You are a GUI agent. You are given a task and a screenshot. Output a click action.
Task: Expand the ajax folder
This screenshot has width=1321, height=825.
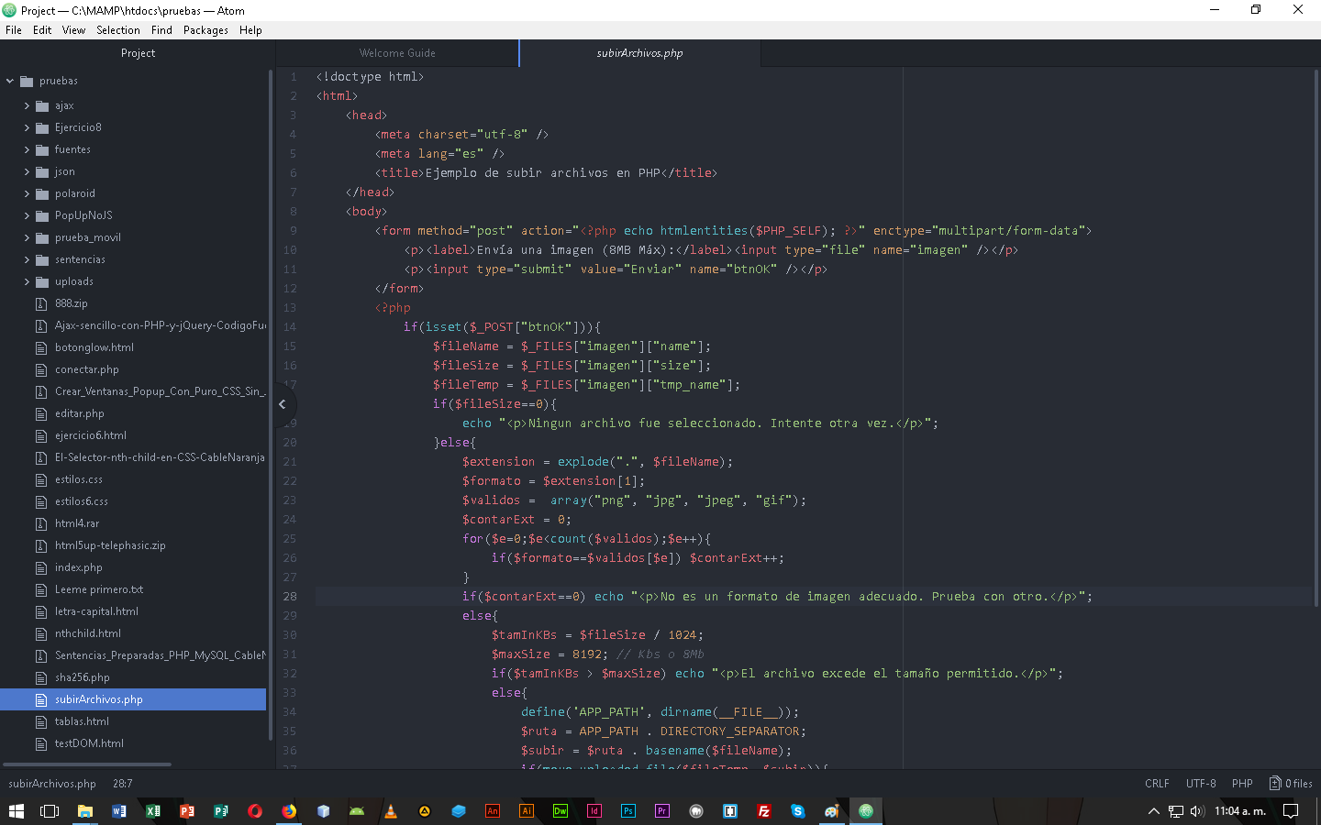(27, 105)
